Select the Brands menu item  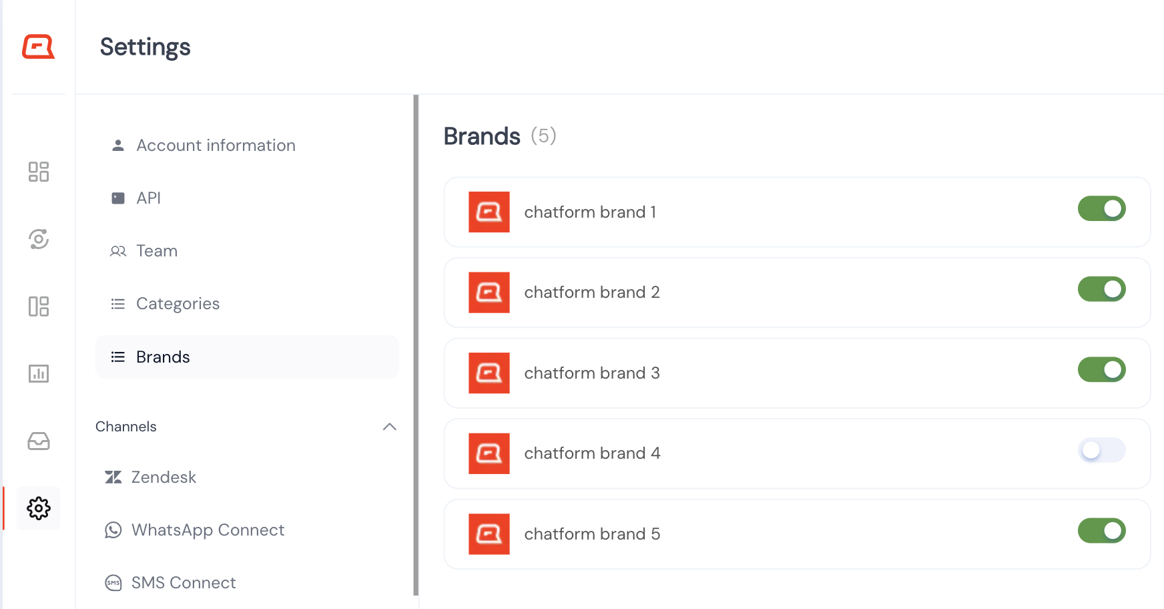(162, 357)
